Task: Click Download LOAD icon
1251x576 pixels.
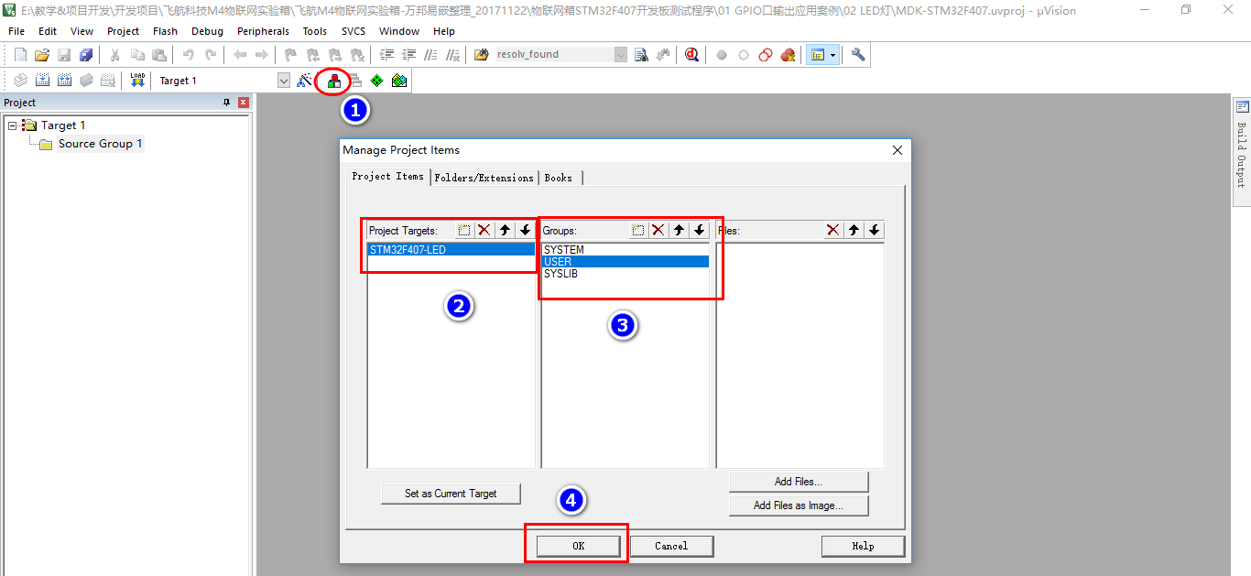Action: click(x=137, y=81)
